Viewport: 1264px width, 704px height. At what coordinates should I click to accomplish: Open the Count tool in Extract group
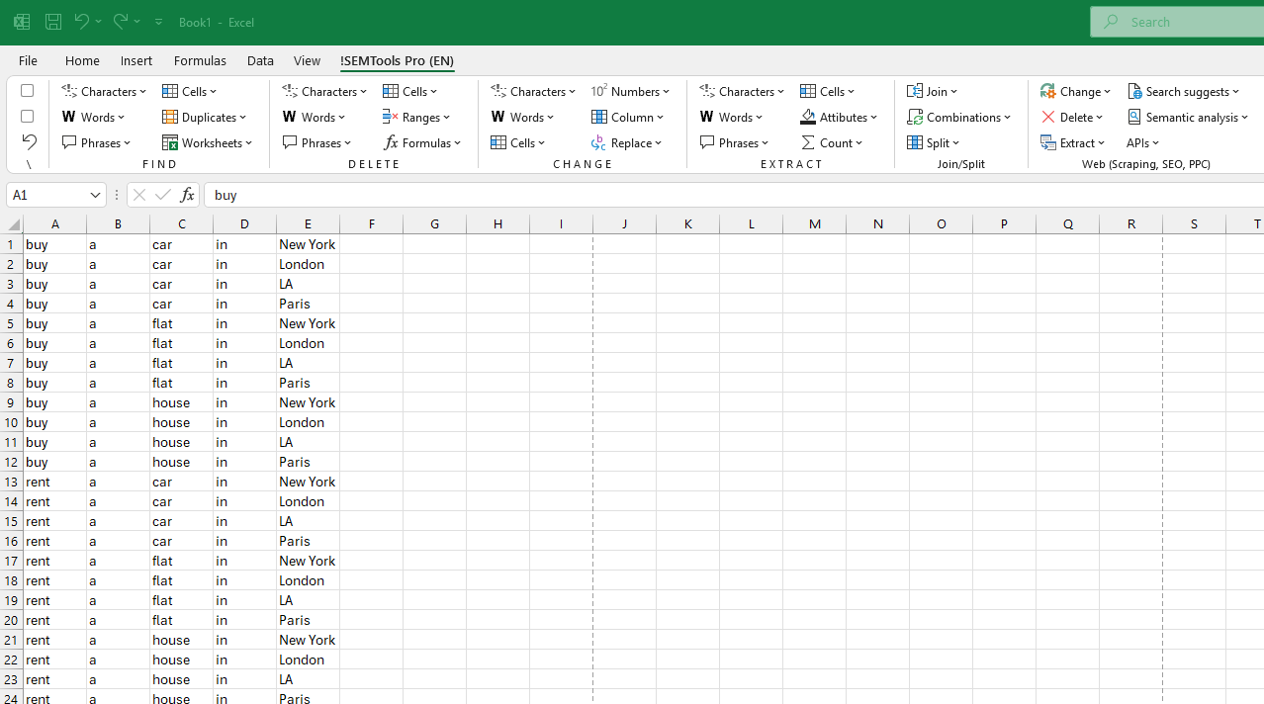point(833,142)
